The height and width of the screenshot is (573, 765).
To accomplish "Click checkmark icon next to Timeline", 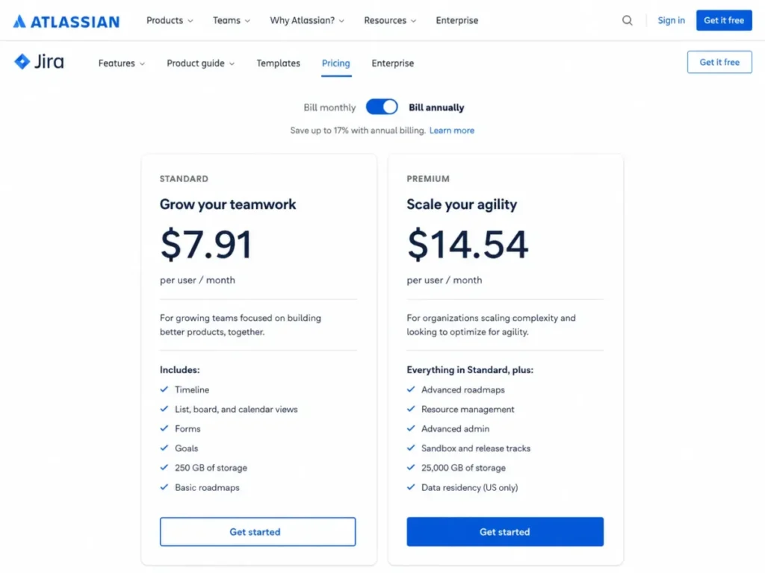I will 164,389.
